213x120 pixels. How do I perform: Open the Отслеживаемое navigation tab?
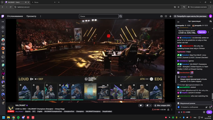15,16
